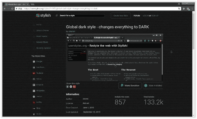Open the FORUM link in header
197x119 pixels.
tap(137, 15)
